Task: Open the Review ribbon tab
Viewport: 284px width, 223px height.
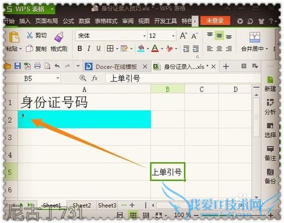Action: pos(128,21)
